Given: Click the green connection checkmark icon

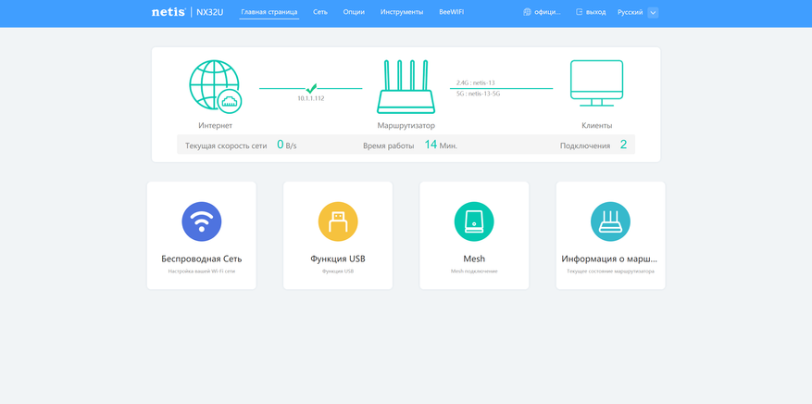Looking at the screenshot, I should point(311,89).
